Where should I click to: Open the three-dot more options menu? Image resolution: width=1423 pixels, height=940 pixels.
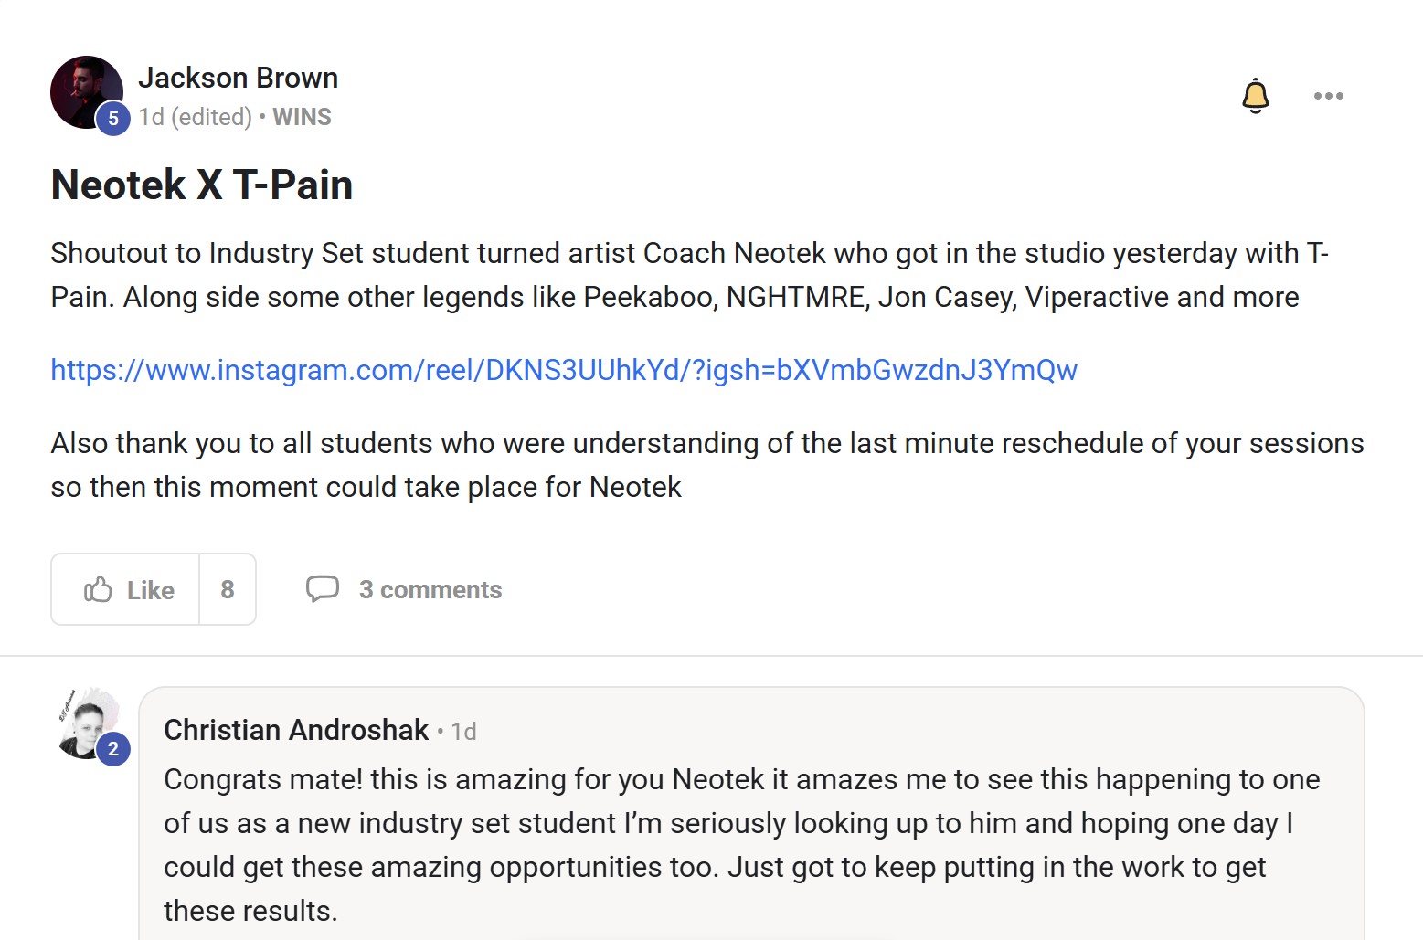coord(1328,96)
